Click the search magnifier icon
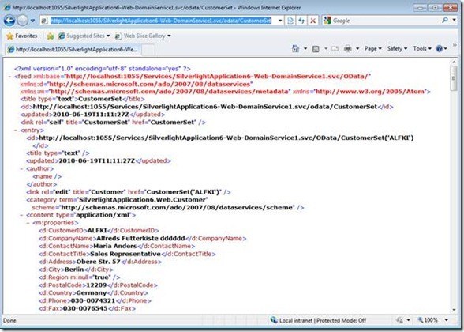The height and width of the screenshot is (332, 464). [x=445, y=21]
